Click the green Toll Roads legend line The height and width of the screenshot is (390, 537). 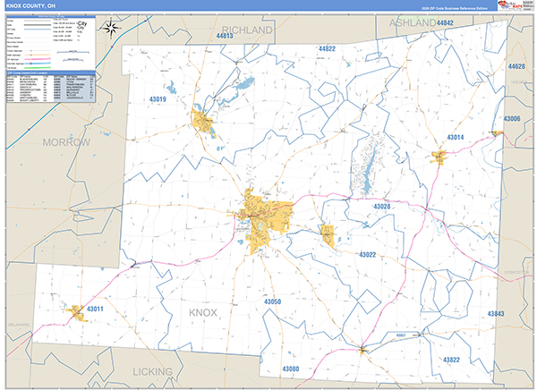click(38, 68)
